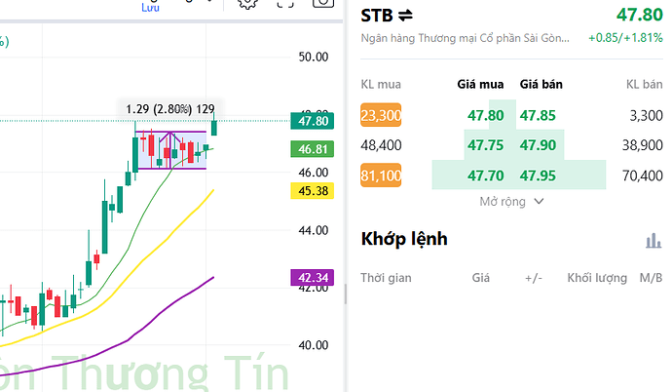Select the STB ticker symbol
The height and width of the screenshot is (392, 672).
[377, 16]
